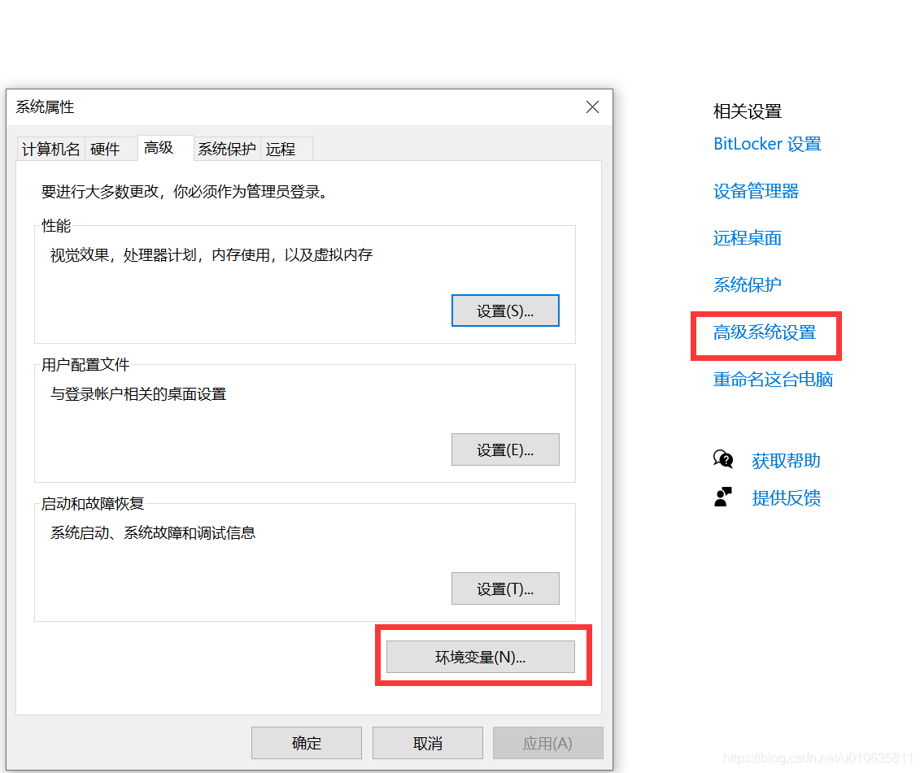
Task: Click the 应用(A) button
Action: point(548,743)
